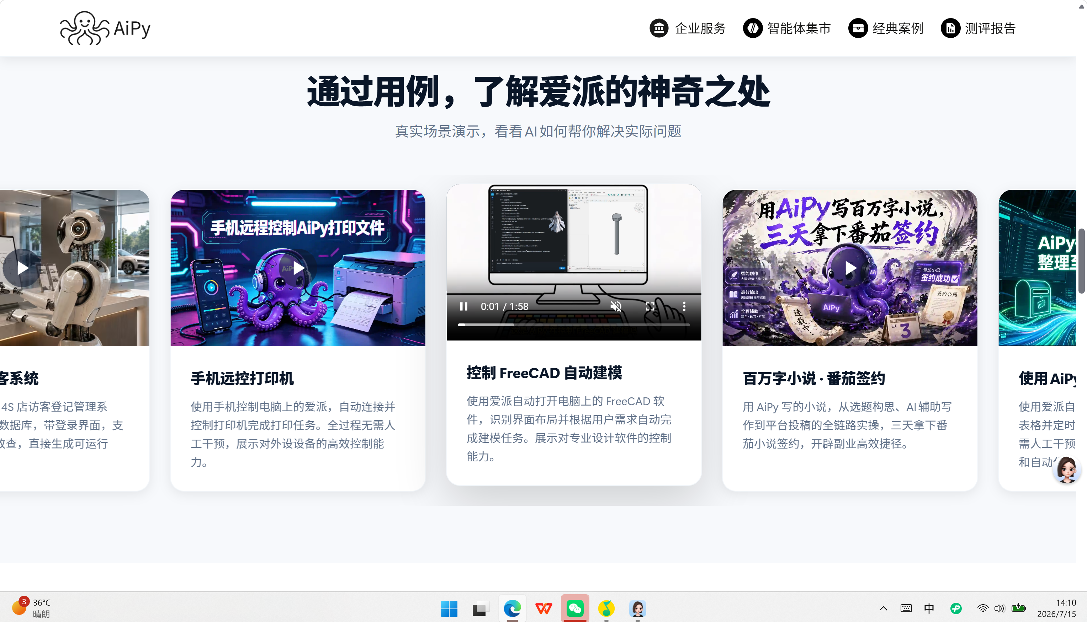Screen dimensions: 1087x622
Task: Switch to Microsoft Edge in the taskbar
Action: click(512, 608)
